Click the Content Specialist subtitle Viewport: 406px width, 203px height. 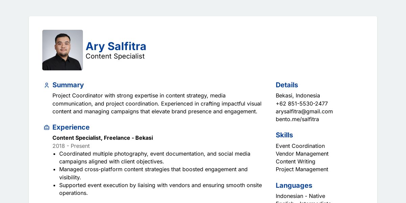point(115,56)
